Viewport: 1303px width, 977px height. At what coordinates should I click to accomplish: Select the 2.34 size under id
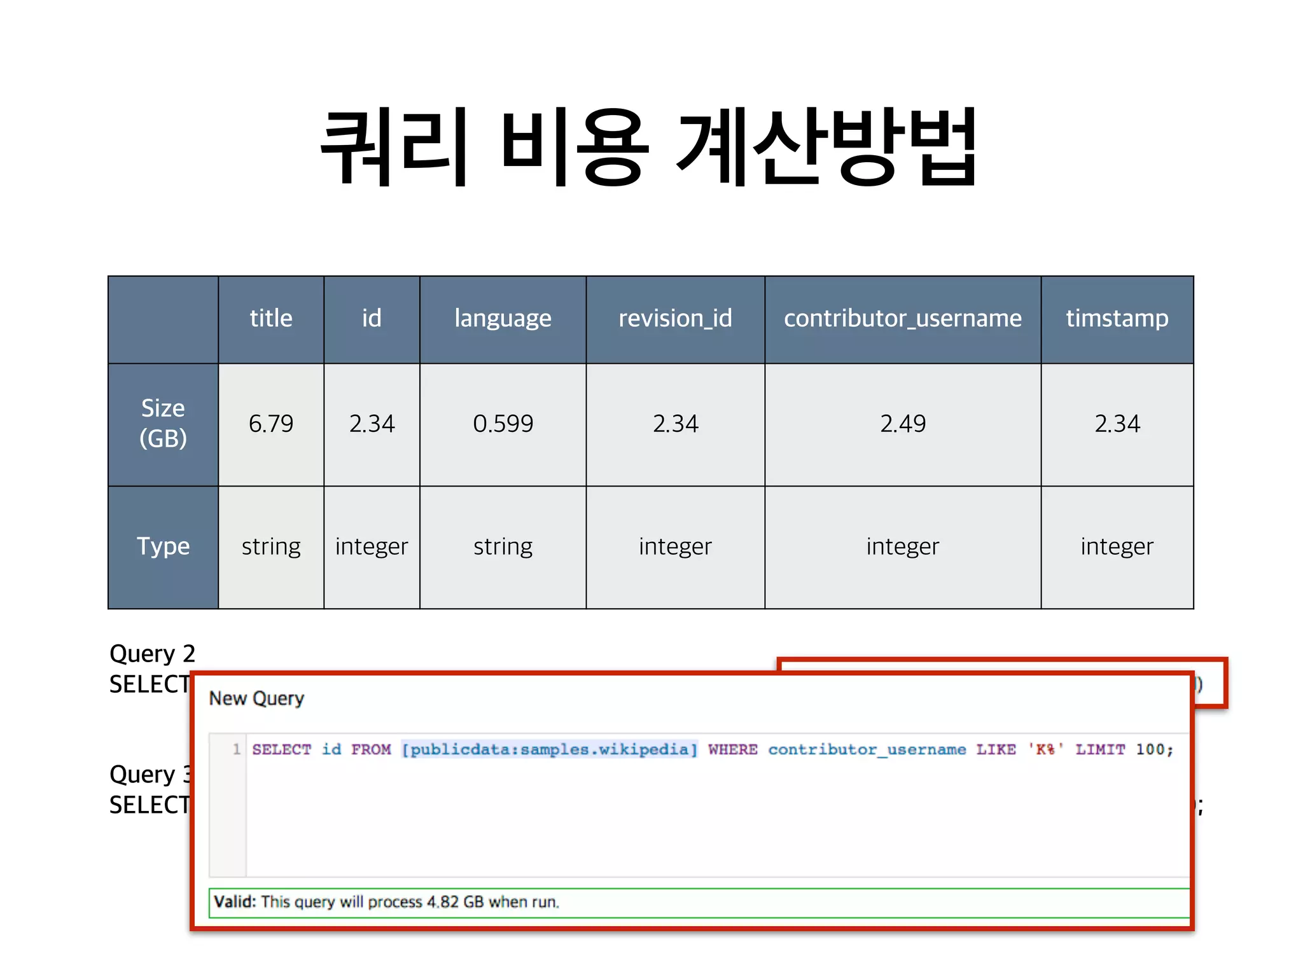pos(372,424)
